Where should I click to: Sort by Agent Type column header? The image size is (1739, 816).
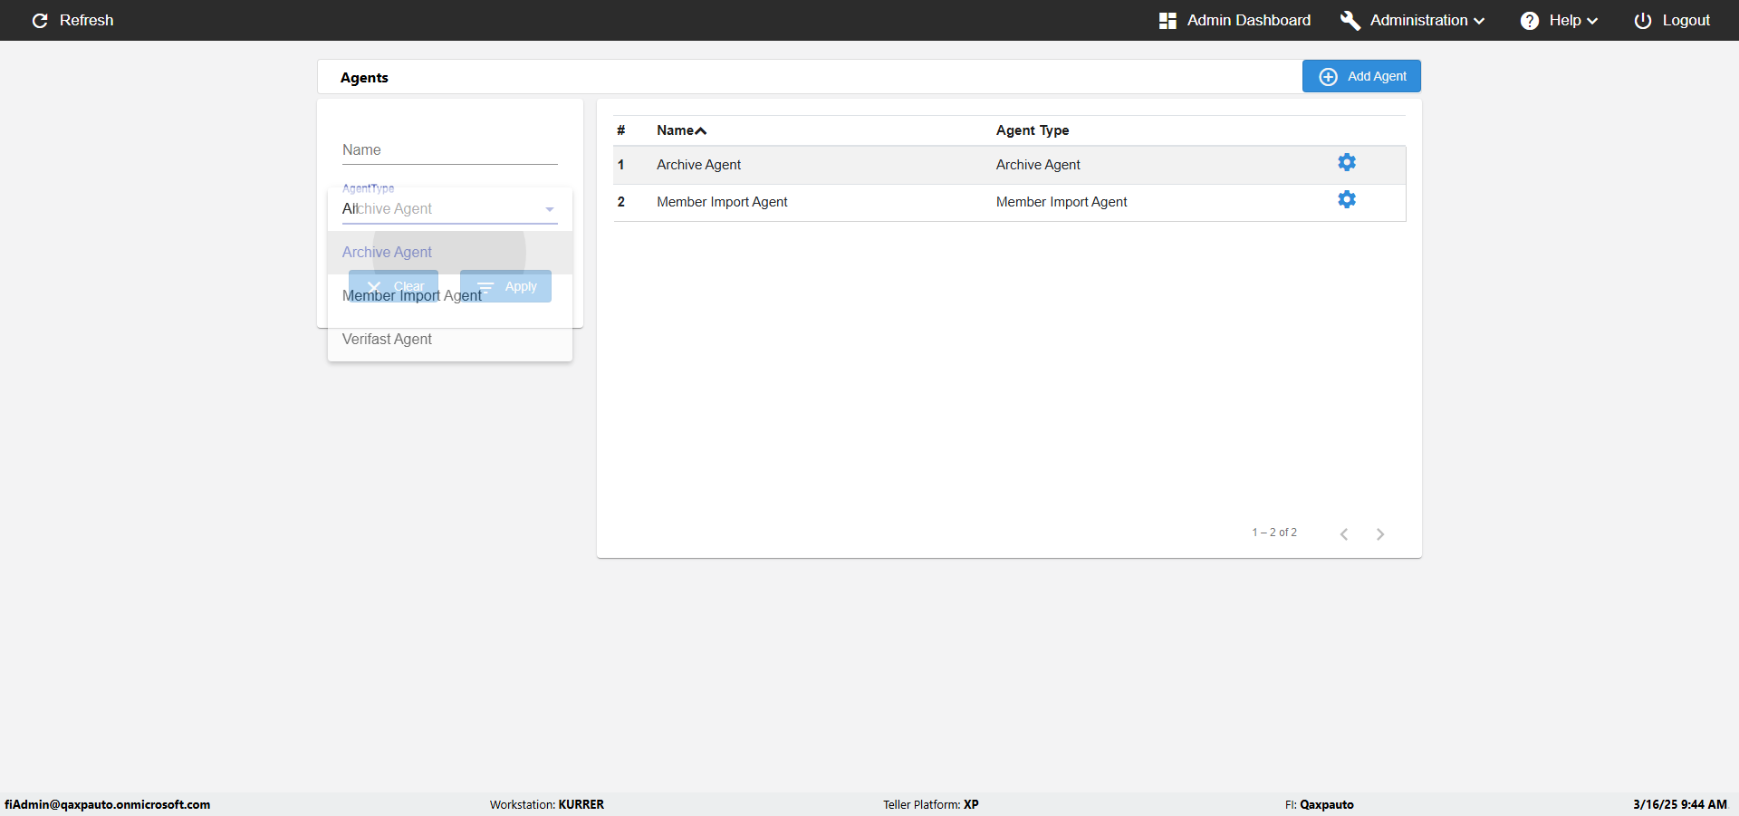click(x=1033, y=130)
